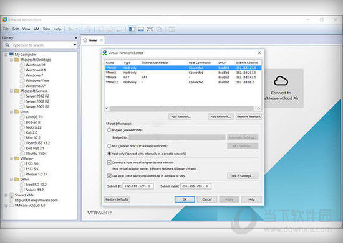Click the network list scroll right arrow
The width and height of the screenshot is (343, 243).
click(259, 108)
